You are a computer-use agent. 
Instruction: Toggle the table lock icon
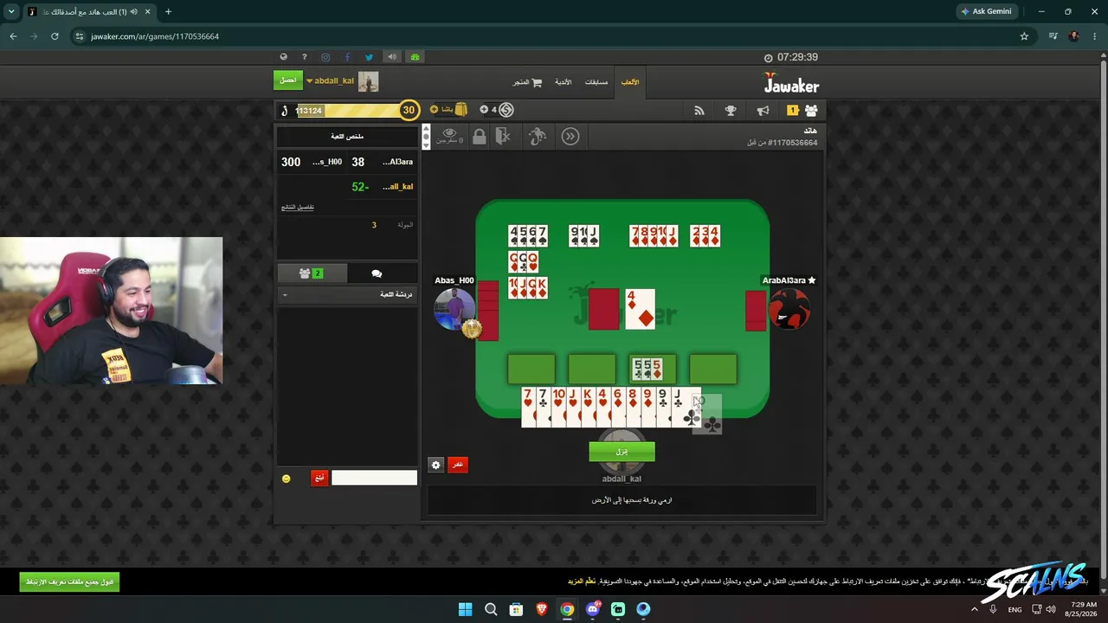[x=479, y=136]
